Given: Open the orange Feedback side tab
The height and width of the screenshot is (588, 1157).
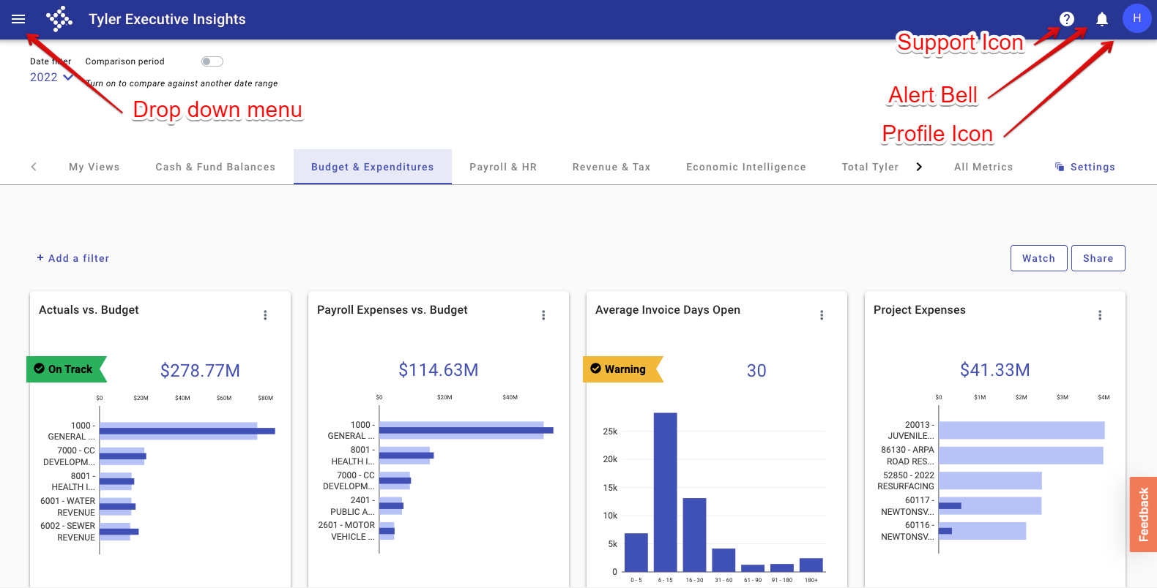Looking at the screenshot, I should pos(1143,514).
